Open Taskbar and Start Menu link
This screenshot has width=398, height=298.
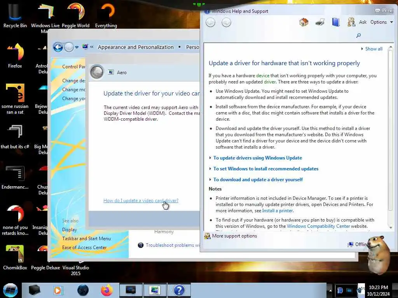86,239
